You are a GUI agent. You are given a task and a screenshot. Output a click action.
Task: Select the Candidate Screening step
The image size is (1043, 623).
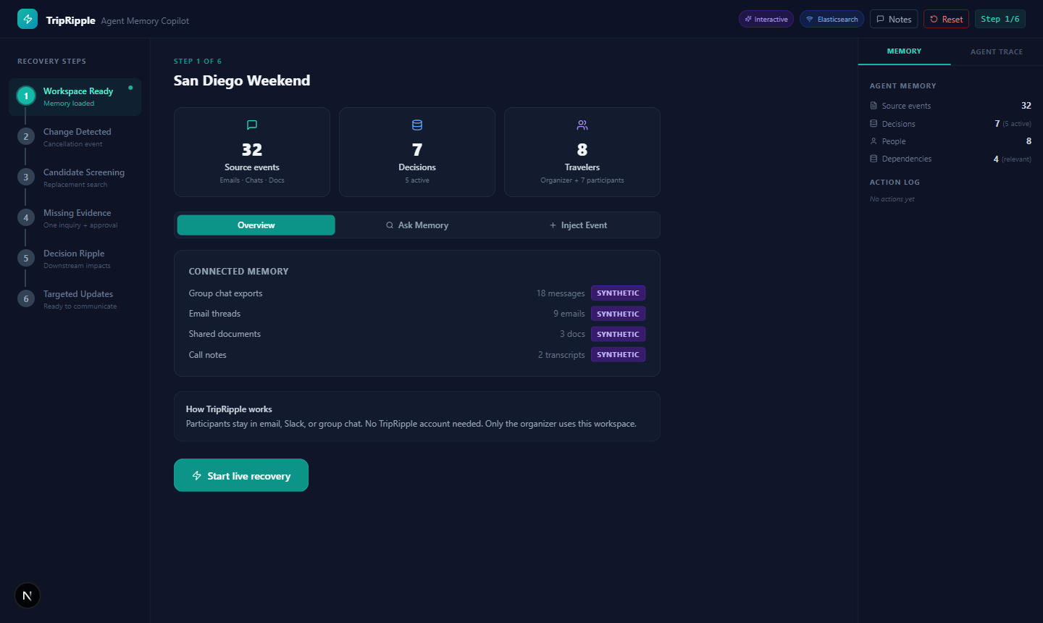pyautogui.click(x=75, y=177)
